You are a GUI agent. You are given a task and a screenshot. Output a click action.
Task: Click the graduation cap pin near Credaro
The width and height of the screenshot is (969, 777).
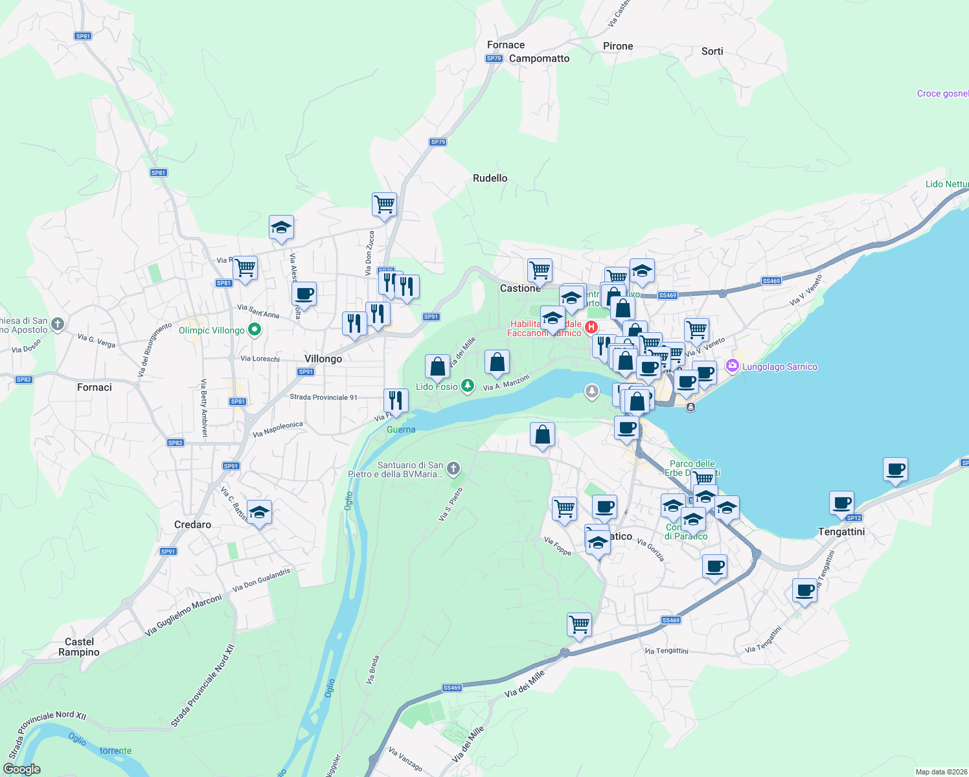point(259,513)
